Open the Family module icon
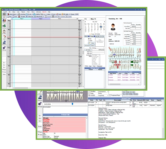 (x=4, y=21)
